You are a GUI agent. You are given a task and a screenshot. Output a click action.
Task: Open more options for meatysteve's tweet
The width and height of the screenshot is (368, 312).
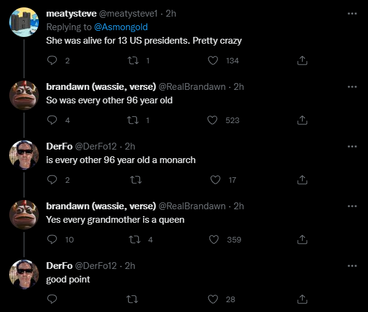coord(352,14)
